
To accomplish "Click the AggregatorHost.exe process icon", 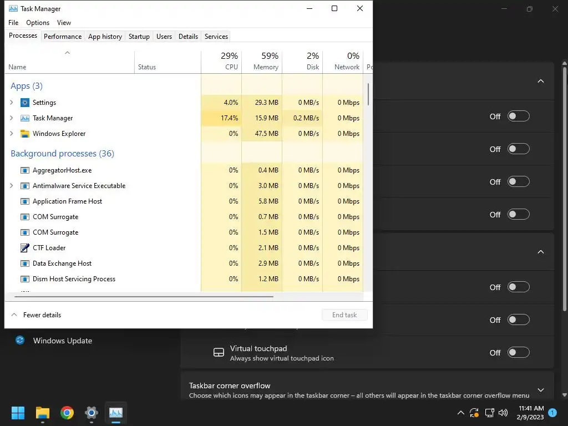I will tap(24, 170).
